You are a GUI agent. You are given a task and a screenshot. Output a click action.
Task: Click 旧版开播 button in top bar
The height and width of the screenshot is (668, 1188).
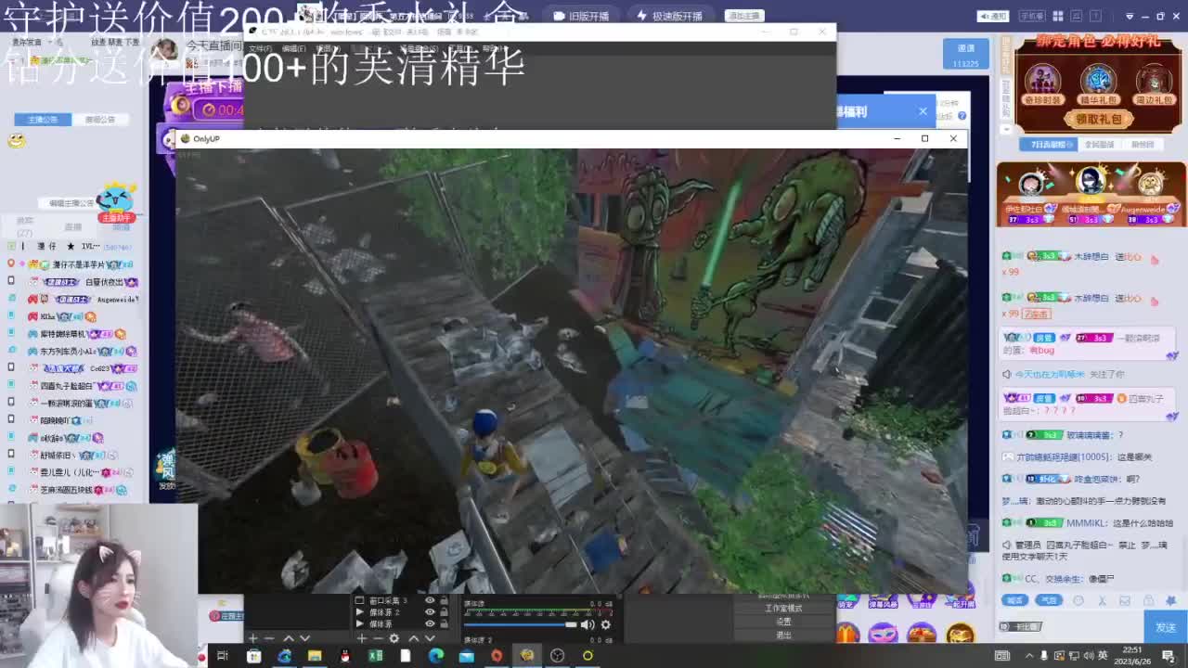tap(582, 16)
